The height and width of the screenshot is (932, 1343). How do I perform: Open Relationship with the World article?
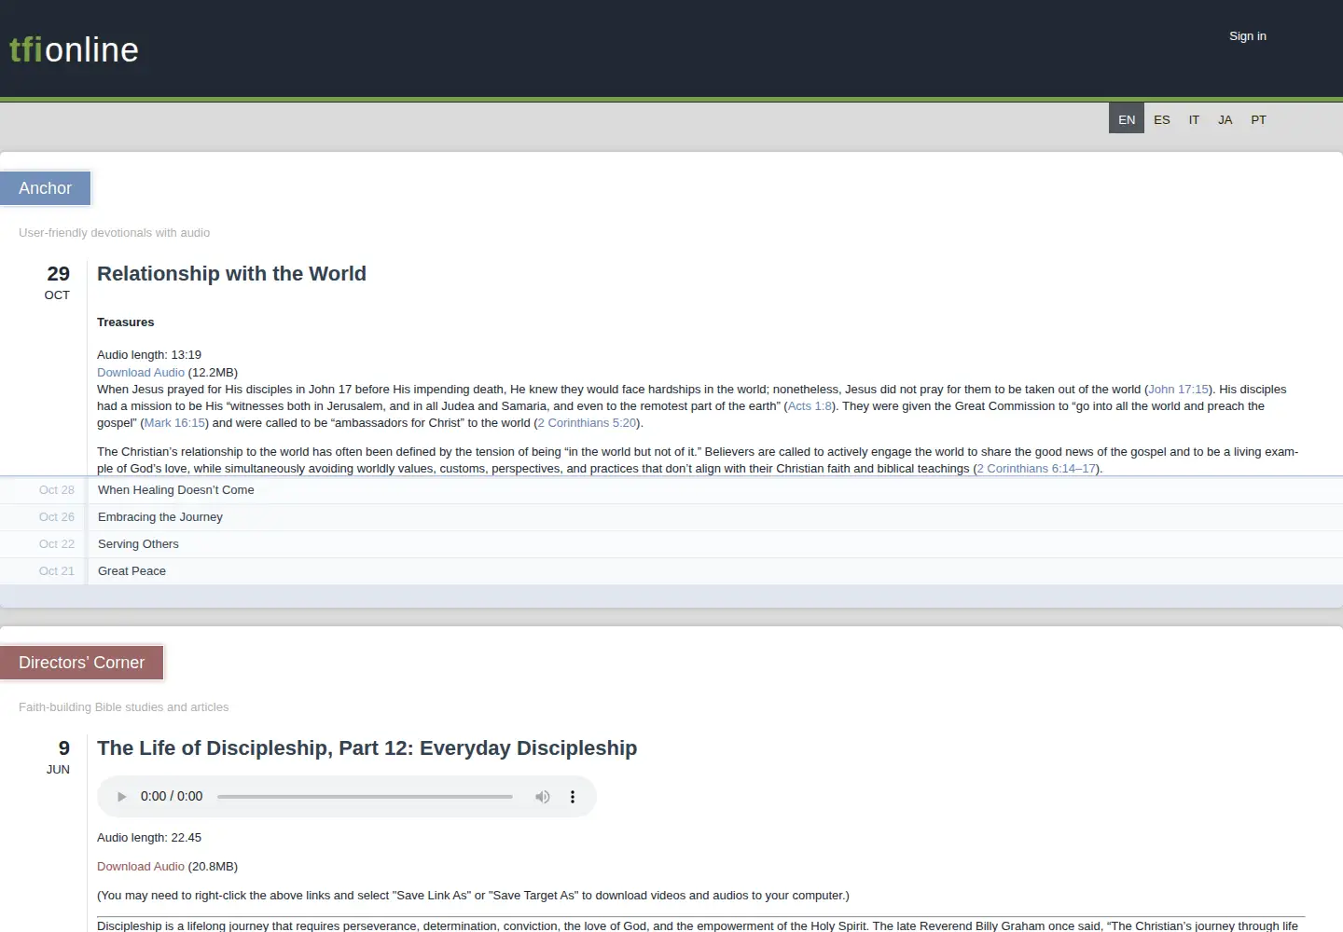pyautogui.click(x=231, y=274)
